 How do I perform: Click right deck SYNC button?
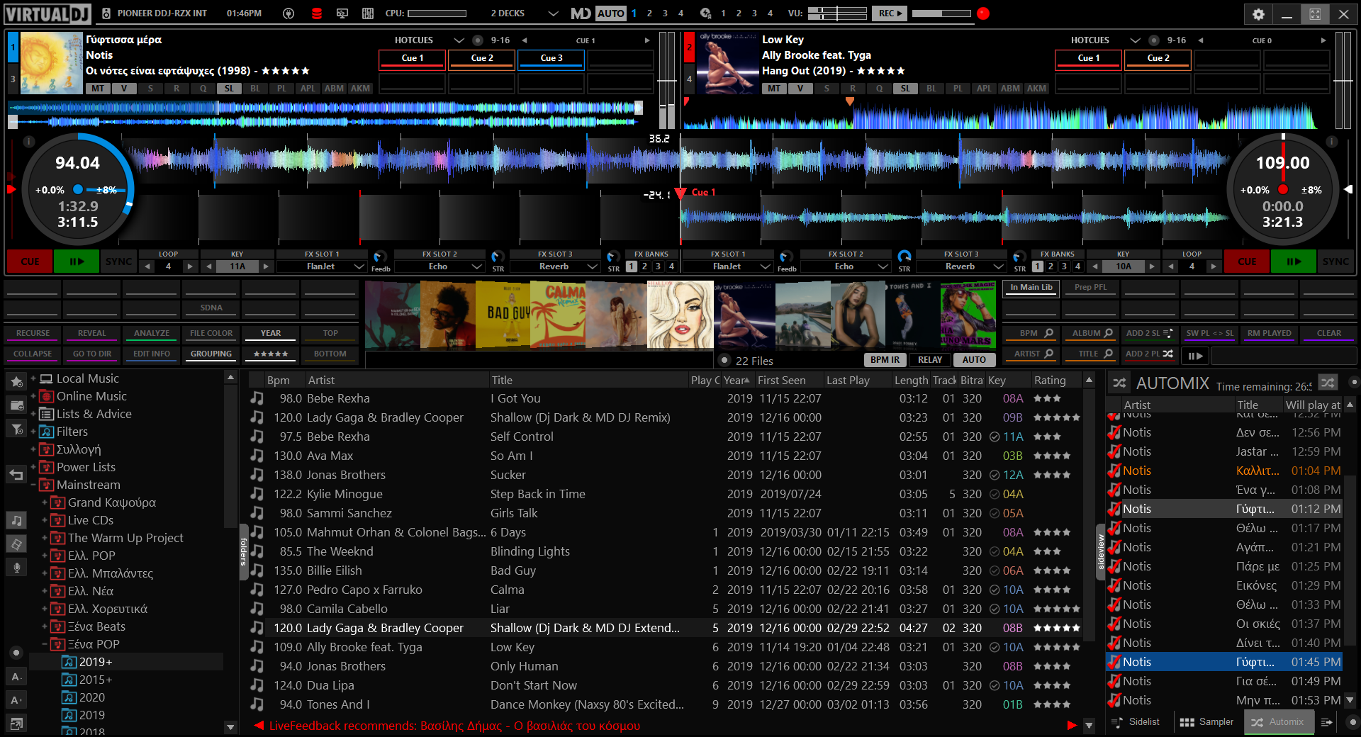click(1335, 261)
